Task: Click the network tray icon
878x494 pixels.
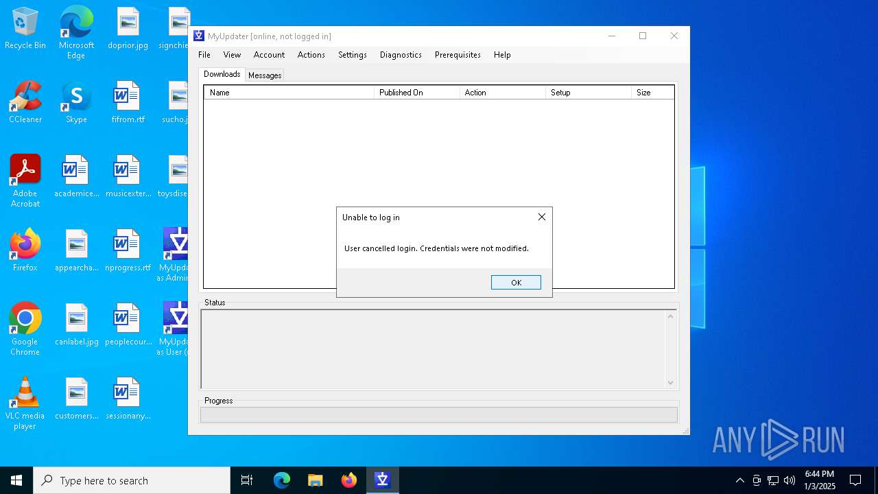Action: (x=773, y=480)
